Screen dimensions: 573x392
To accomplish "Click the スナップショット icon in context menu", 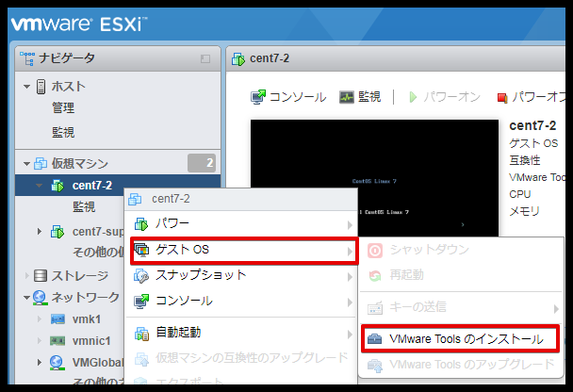I will (x=141, y=276).
